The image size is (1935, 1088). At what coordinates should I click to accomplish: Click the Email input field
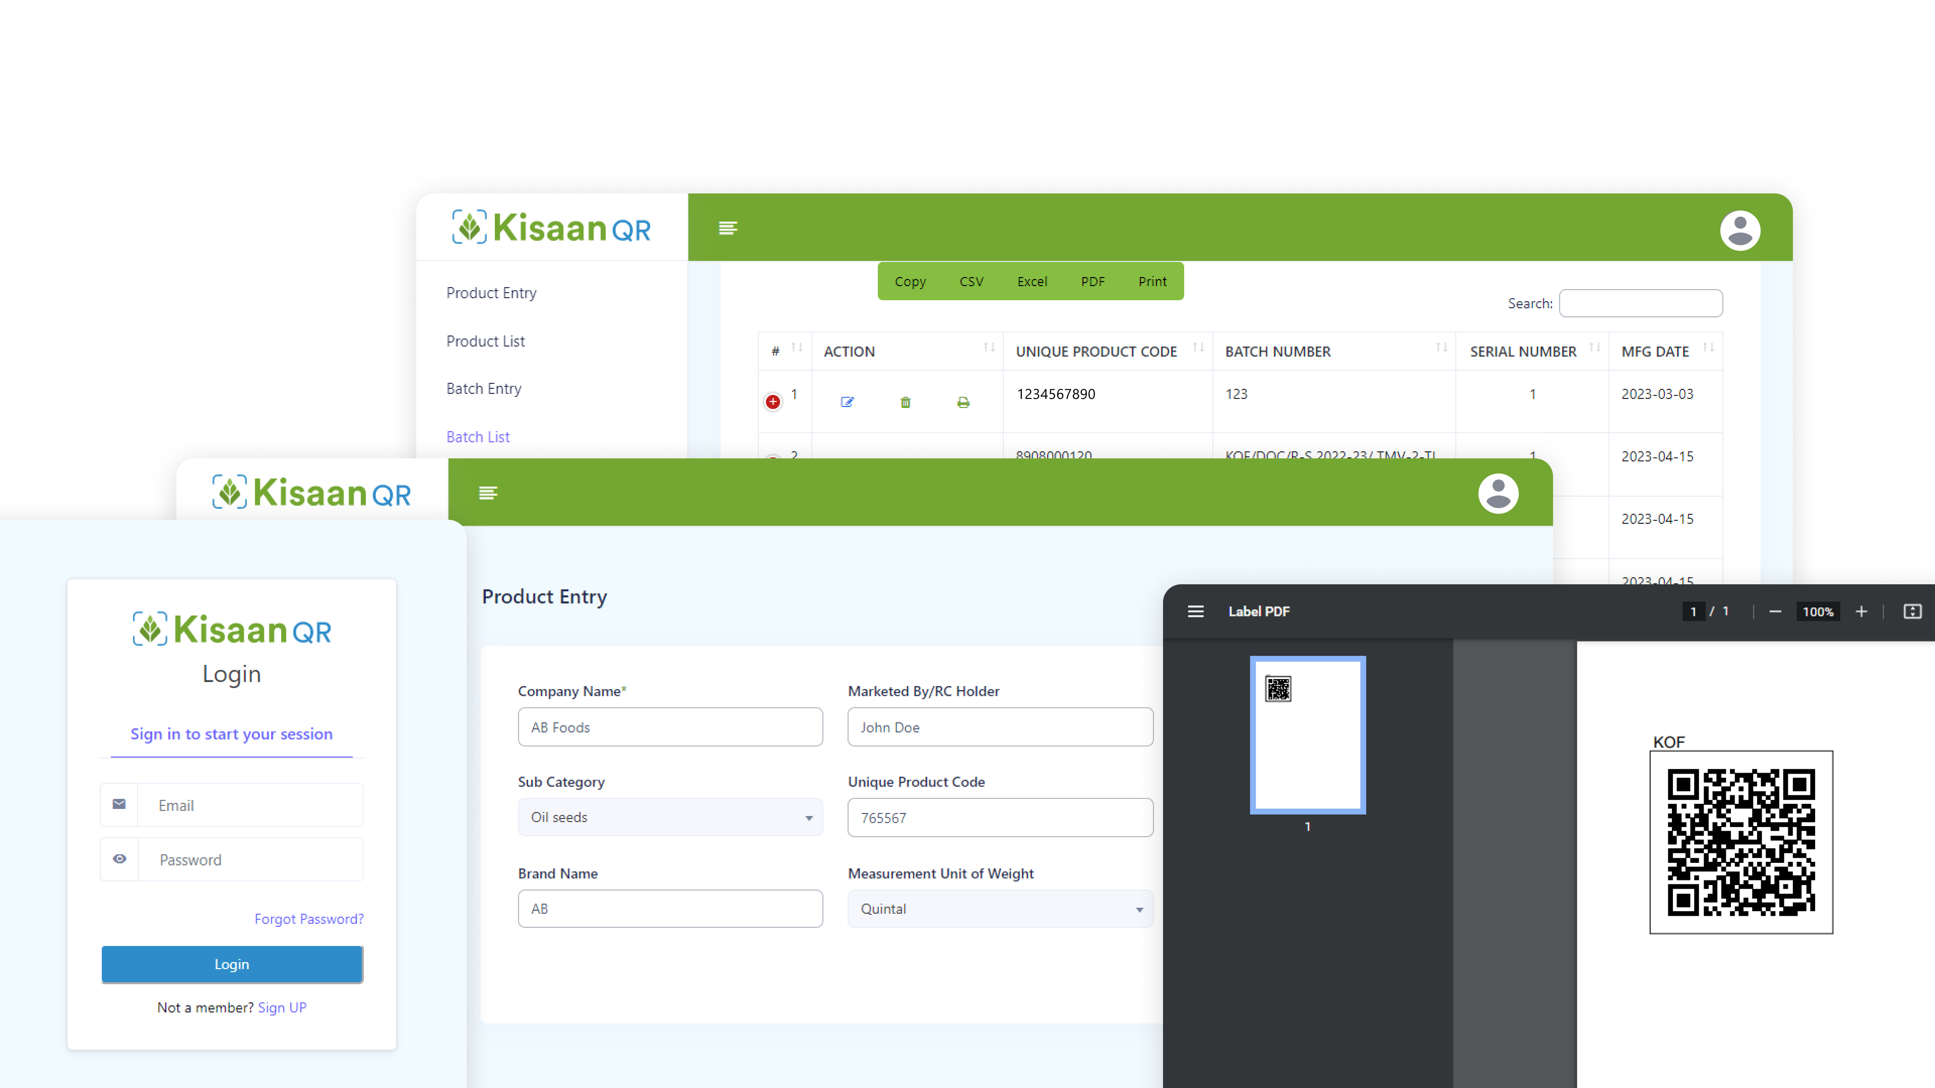pyautogui.click(x=250, y=805)
